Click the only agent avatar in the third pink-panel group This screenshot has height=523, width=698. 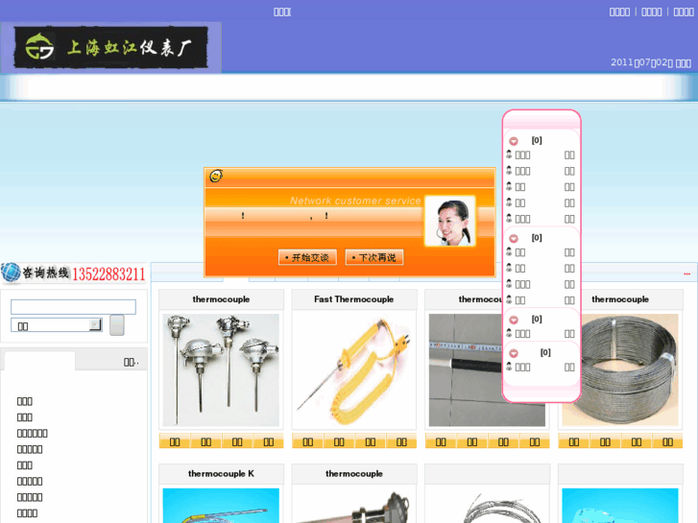click(x=509, y=333)
